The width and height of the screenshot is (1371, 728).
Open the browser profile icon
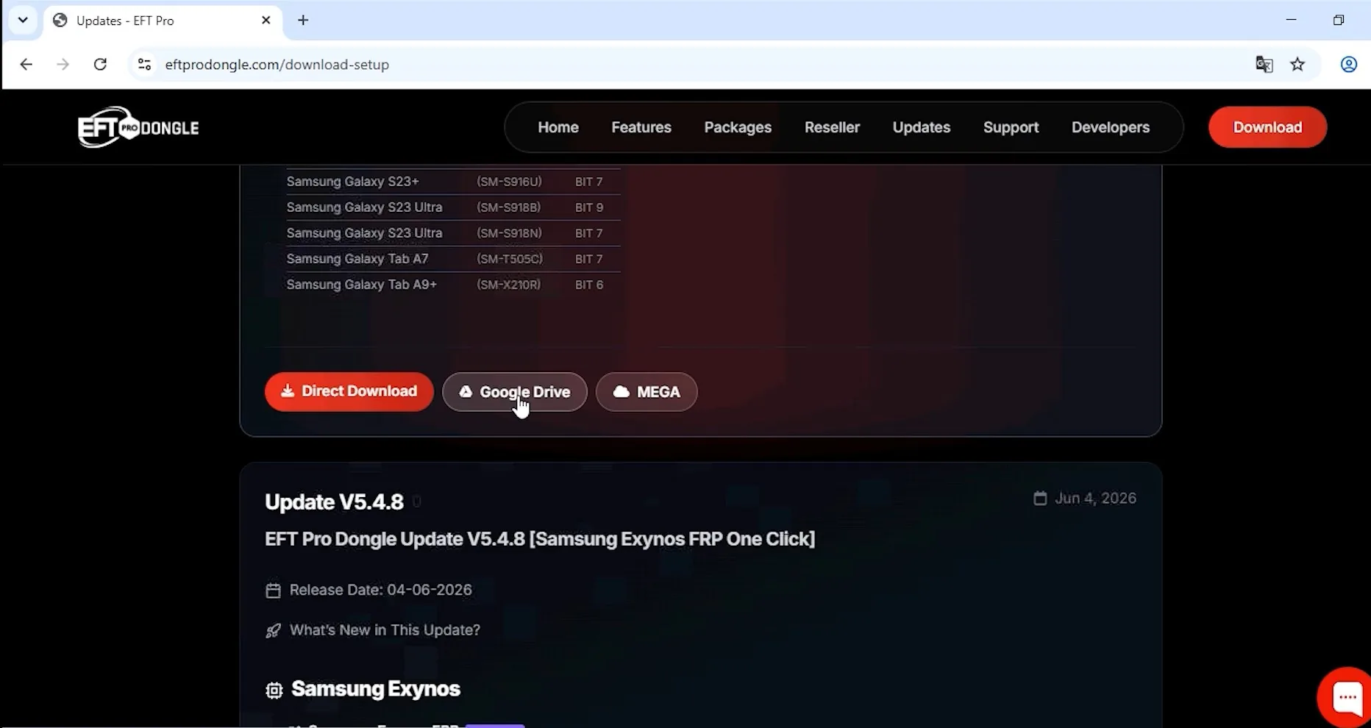pyautogui.click(x=1349, y=65)
